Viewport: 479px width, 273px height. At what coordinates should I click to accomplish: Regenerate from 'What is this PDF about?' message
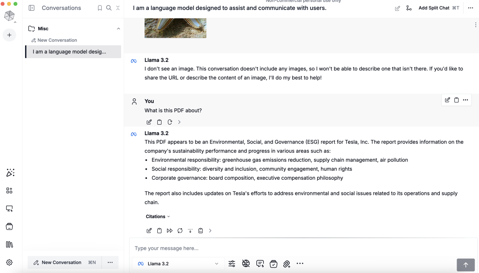point(170,122)
